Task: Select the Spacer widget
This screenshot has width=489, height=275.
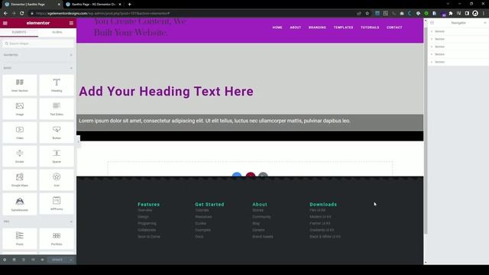Action: (x=57, y=156)
